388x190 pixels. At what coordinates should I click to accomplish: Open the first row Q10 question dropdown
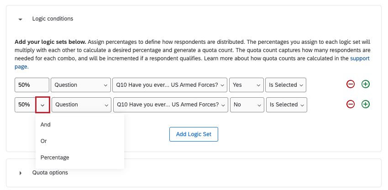click(169, 85)
